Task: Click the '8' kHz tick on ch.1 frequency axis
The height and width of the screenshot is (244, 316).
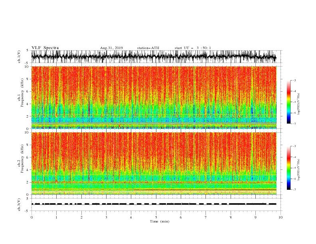Action: (x=28, y=79)
